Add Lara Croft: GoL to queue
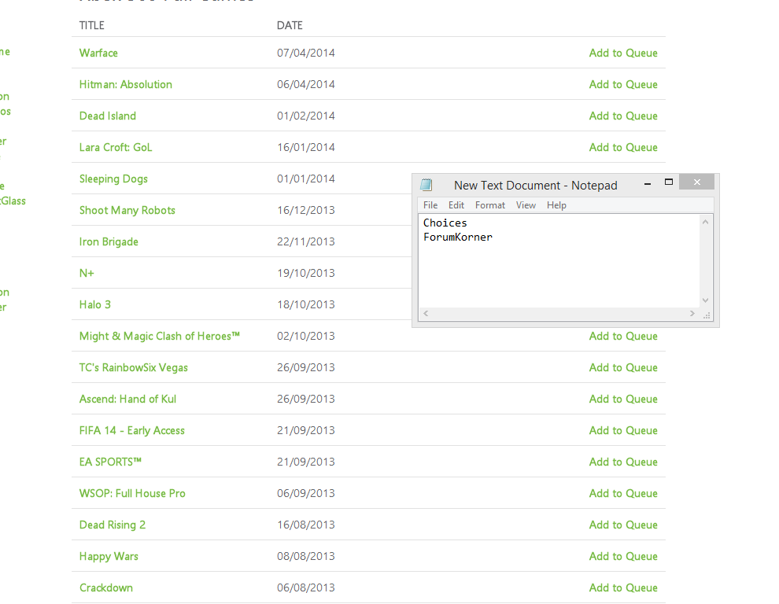779x604 pixels. 623,147
